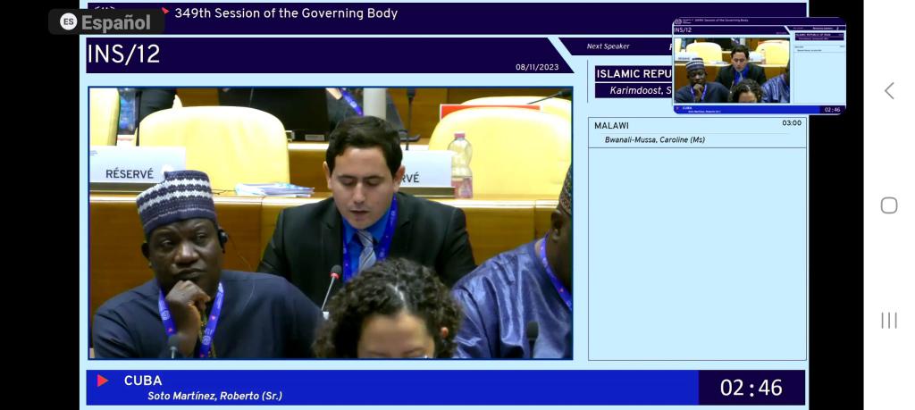Tap the ES language code icon
The image size is (915, 410).
coord(68,22)
